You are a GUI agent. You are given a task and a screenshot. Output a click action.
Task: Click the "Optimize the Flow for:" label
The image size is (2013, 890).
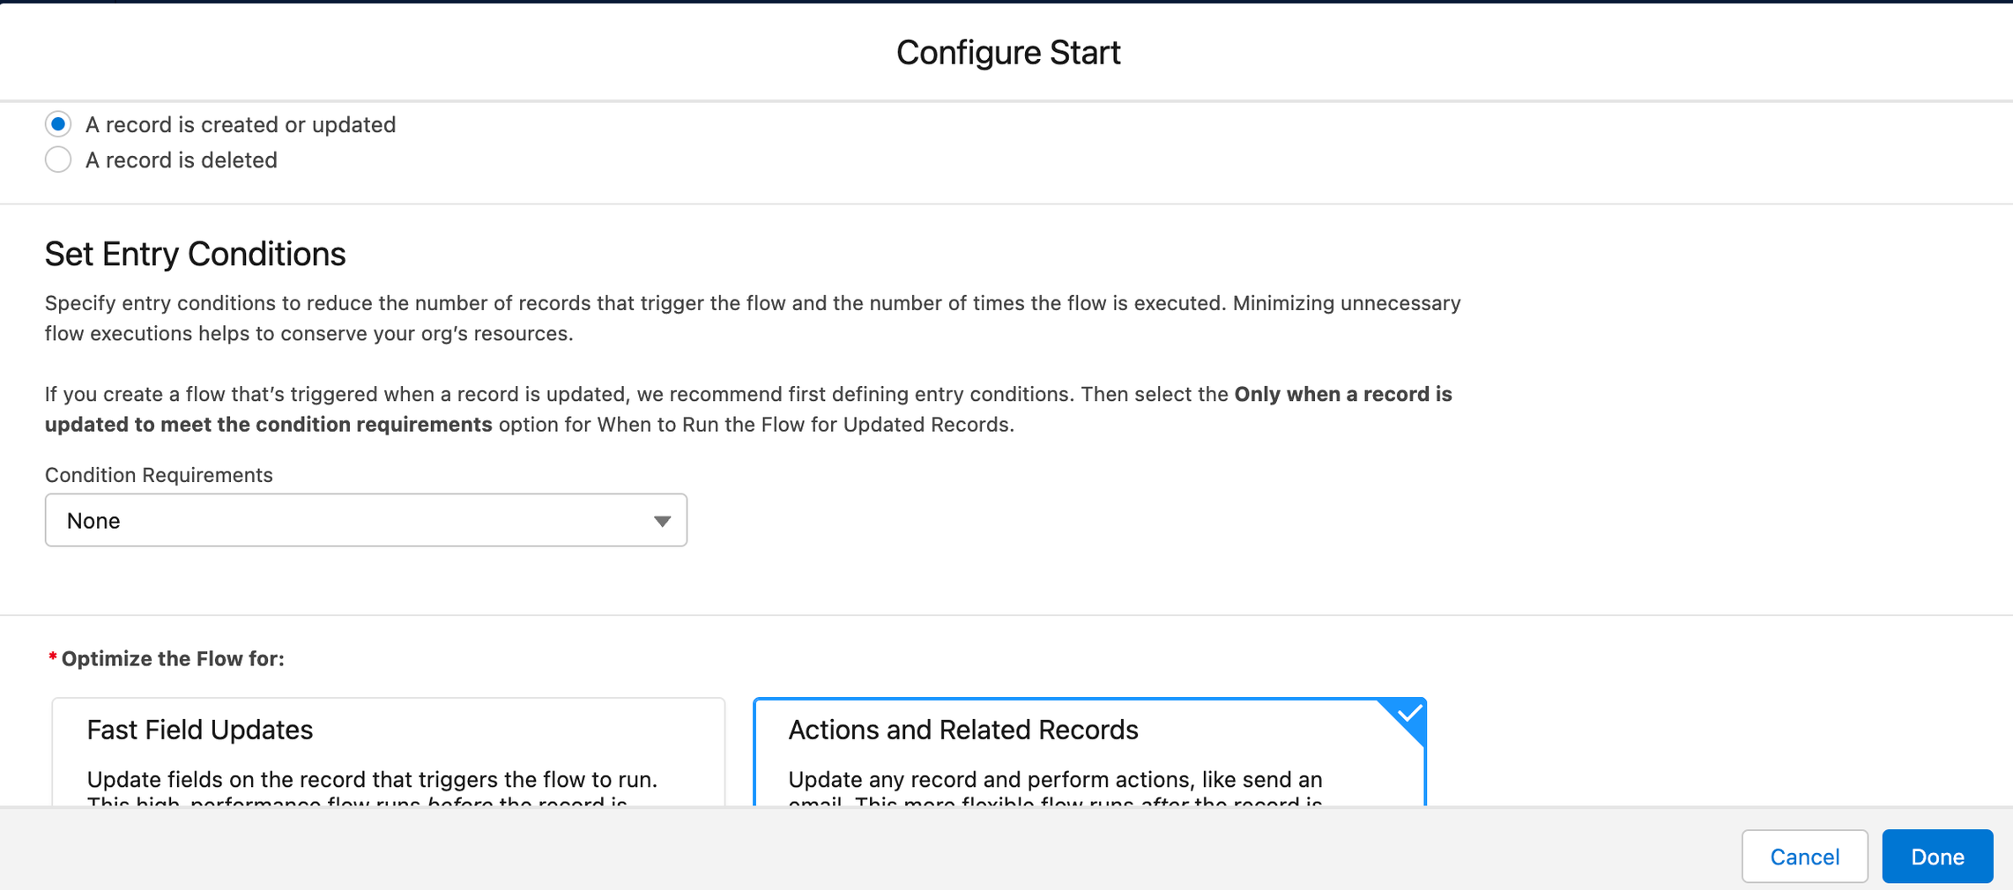[172, 659]
